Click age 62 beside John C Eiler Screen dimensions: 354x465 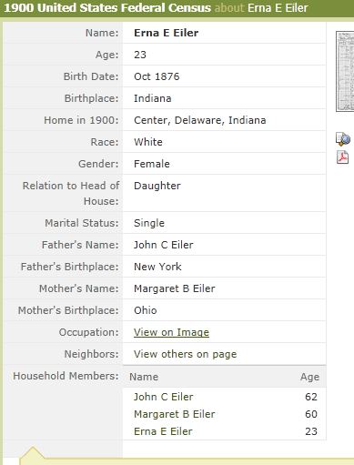pyautogui.click(x=311, y=397)
